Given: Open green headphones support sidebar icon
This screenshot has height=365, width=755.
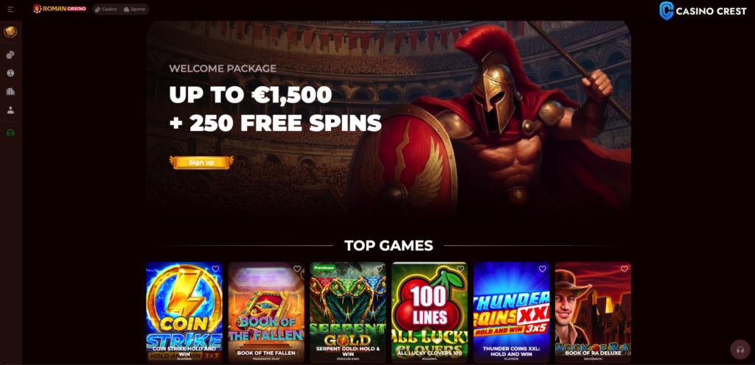Looking at the screenshot, I should pyautogui.click(x=10, y=132).
